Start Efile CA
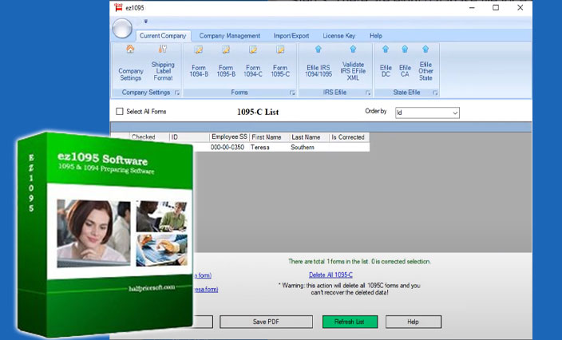Screen dimensions: 562x340 [405, 61]
